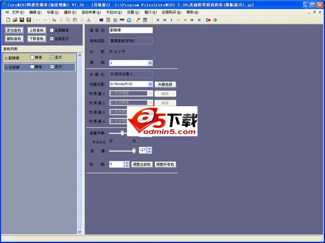Open a file using folder icon
This screenshot has width=325, height=243.
[15, 20]
